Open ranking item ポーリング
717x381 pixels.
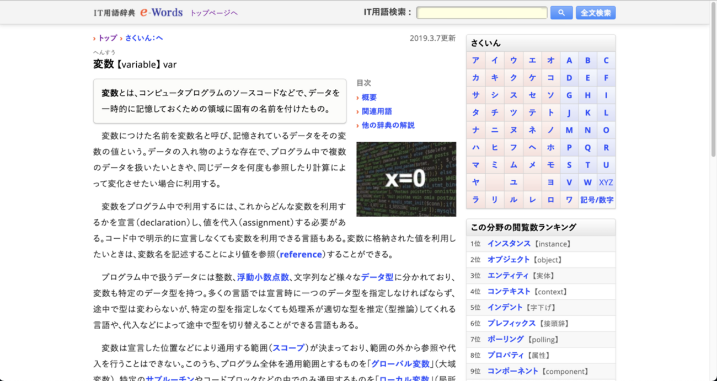(505, 339)
